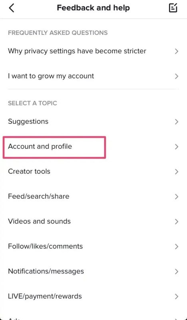Open Notifications/messages topic
This screenshot has width=187, height=320.
pyautogui.click(x=93, y=272)
